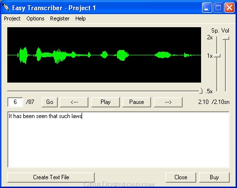Image resolution: width=237 pixels, height=188 pixels.
Task: Click the .5x speed label
Action: (x=209, y=91)
